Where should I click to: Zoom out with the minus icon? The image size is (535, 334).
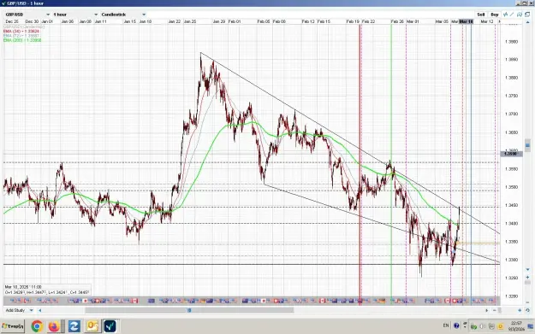[x=495, y=310]
